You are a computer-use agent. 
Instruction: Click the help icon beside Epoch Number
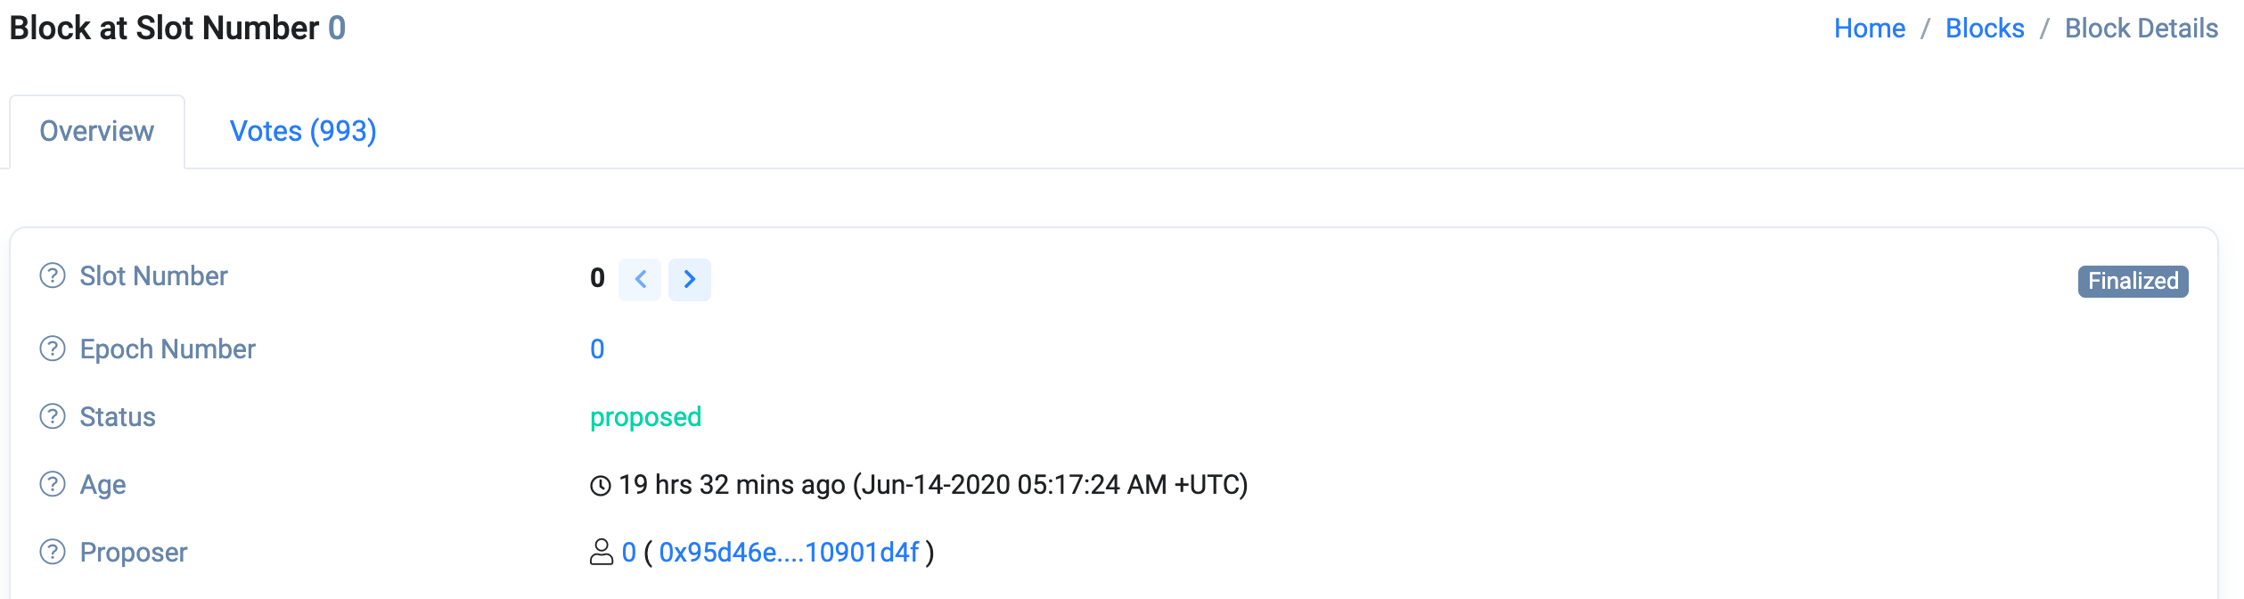click(51, 349)
